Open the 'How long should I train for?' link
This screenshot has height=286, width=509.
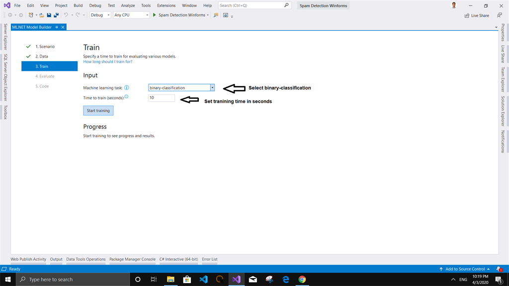coord(107,61)
